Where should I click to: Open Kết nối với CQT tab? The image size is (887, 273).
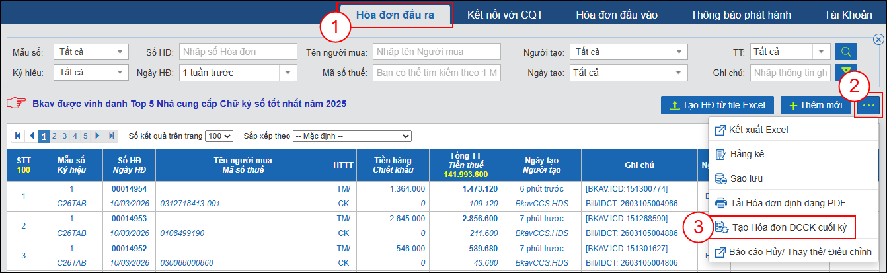pos(506,15)
